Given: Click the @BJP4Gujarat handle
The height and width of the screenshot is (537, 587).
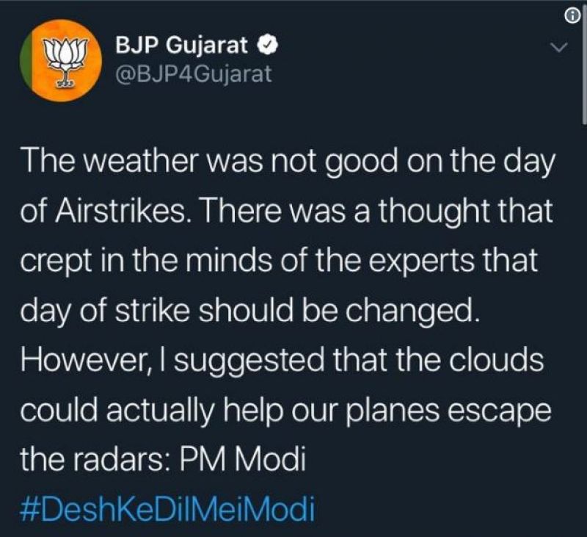Looking at the screenshot, I should point(193,73).
